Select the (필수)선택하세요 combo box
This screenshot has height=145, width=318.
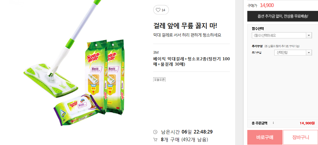[282, 35]
